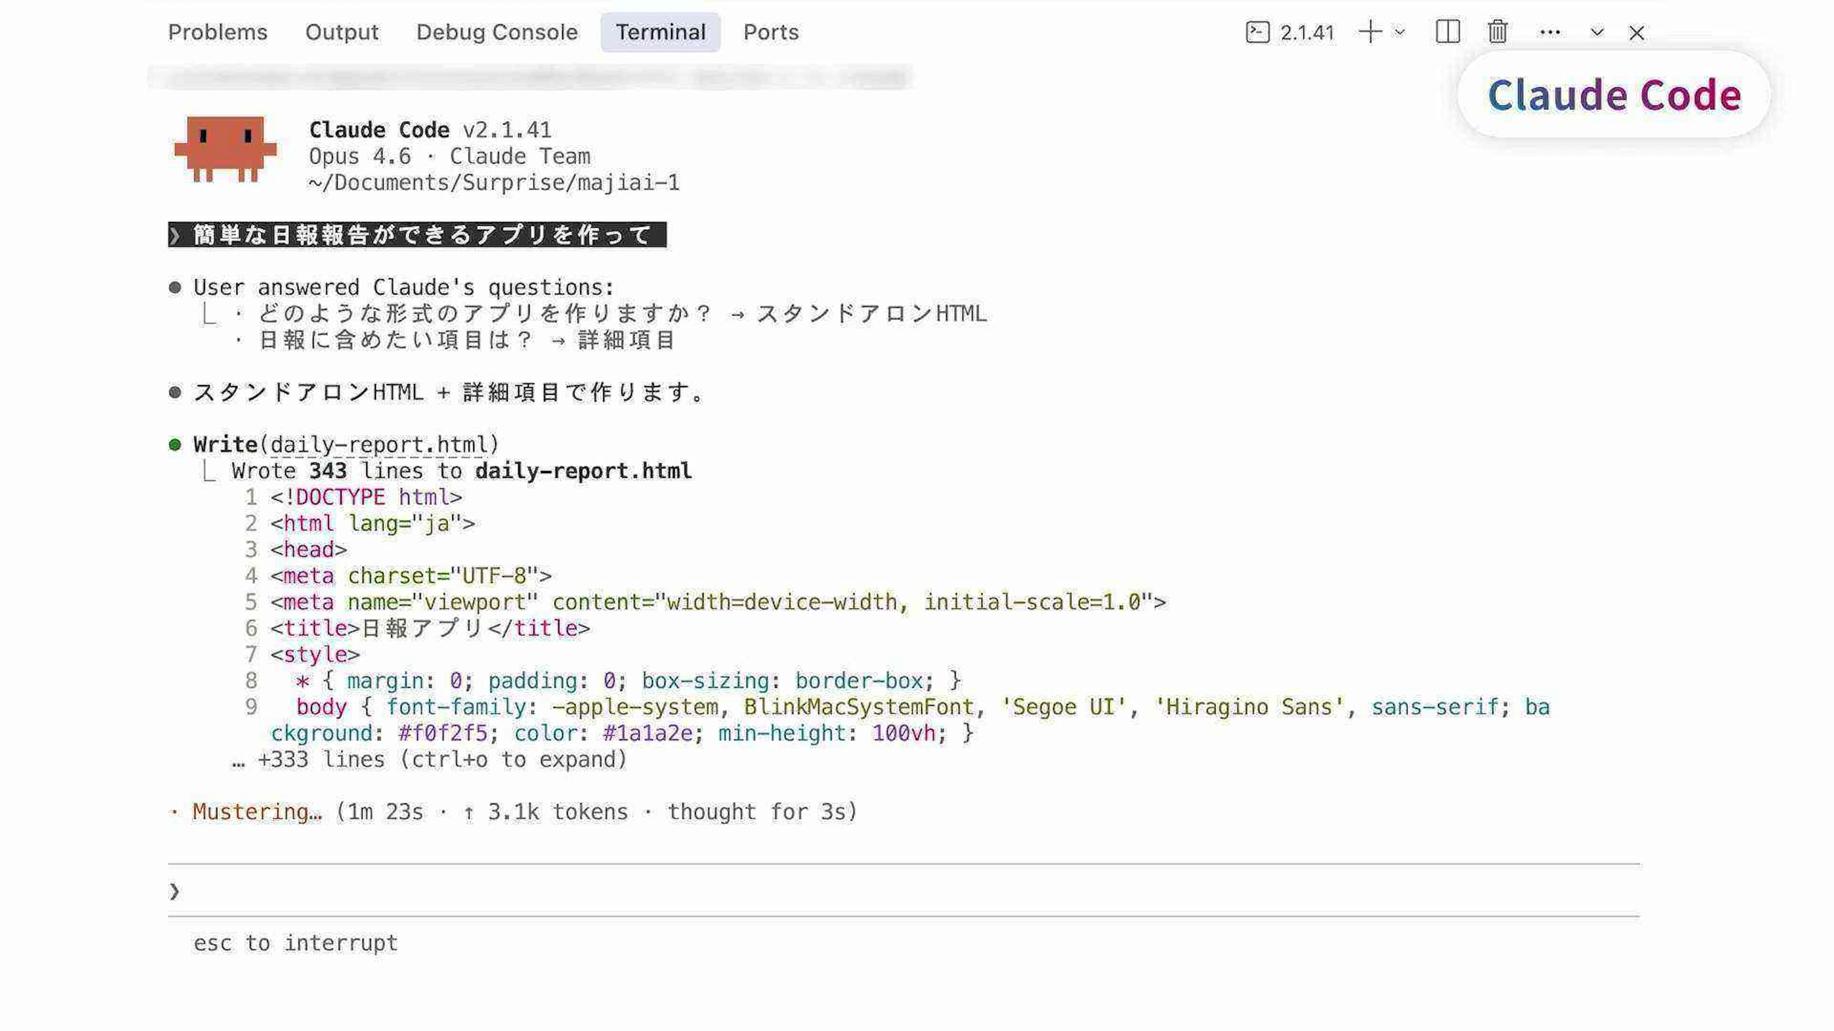1834x1031 pixels.
Task: Click the ~/Documents/Surprise/majiai-1 path text
Action: tap(493, 183)
